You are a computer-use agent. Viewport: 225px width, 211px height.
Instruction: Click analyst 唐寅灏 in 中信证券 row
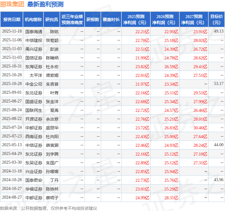[52, 145]
